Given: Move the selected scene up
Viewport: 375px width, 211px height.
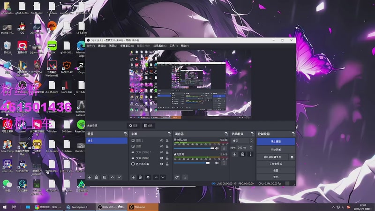Looking at the screenshot, I should pos(112,177).
